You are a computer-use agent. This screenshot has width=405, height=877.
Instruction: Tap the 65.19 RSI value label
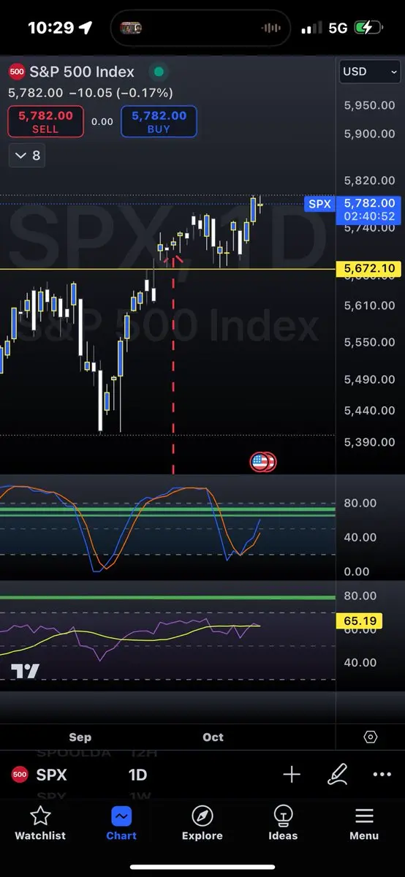click(x=359, y=622)
